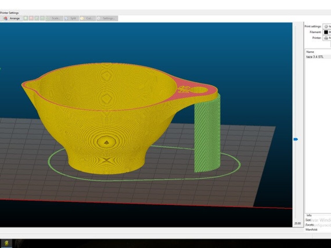Click the red Delete object icon
This screenshot has width=331, height=248.
[31, 18]
